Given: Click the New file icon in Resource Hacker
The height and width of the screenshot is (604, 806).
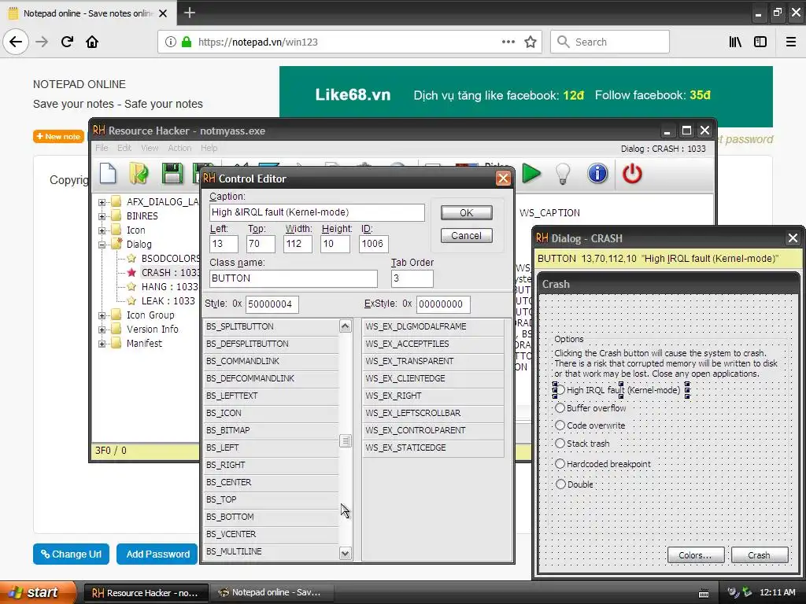Looking at the screenshot, I should tap(107, 172).
